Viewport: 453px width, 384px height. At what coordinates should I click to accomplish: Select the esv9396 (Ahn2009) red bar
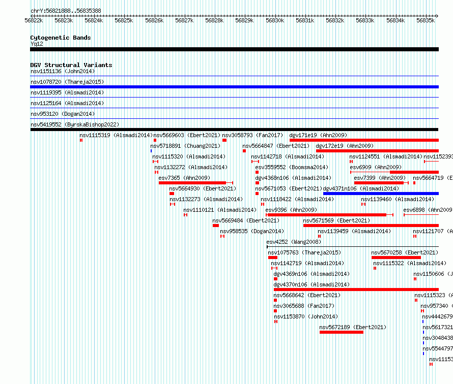pos(327,215)
